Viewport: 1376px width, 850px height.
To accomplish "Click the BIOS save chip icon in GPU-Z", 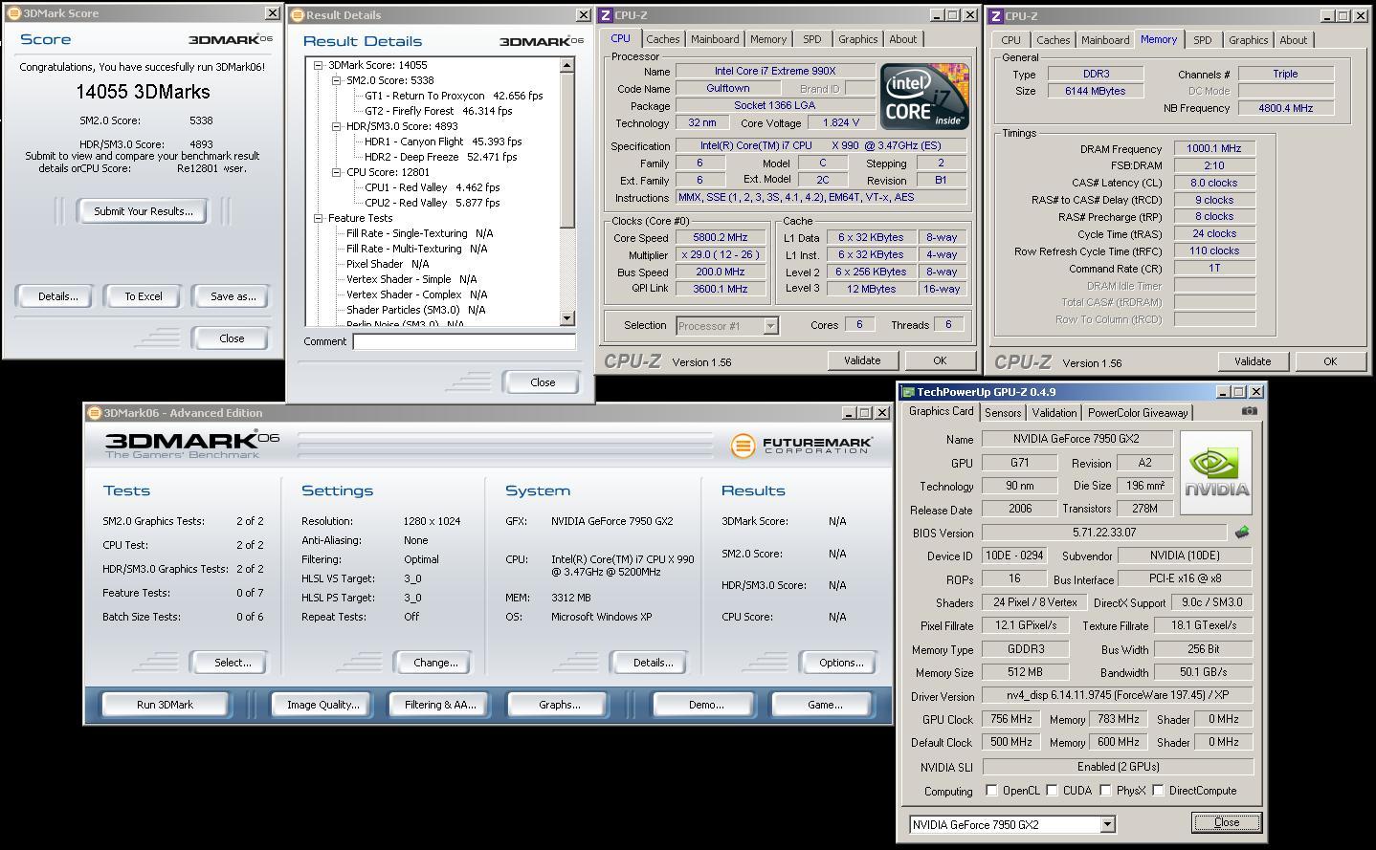I will pyautogui.click(x=1242, y=532).
